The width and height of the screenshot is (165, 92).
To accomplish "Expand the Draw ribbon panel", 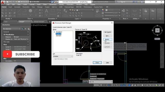I will [30, 19].
